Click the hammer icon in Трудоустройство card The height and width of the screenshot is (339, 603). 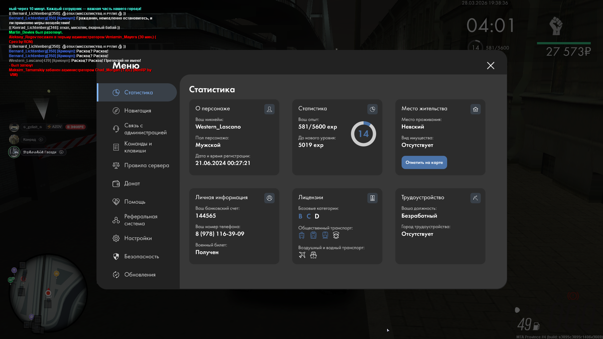click(x=475, y=198)
